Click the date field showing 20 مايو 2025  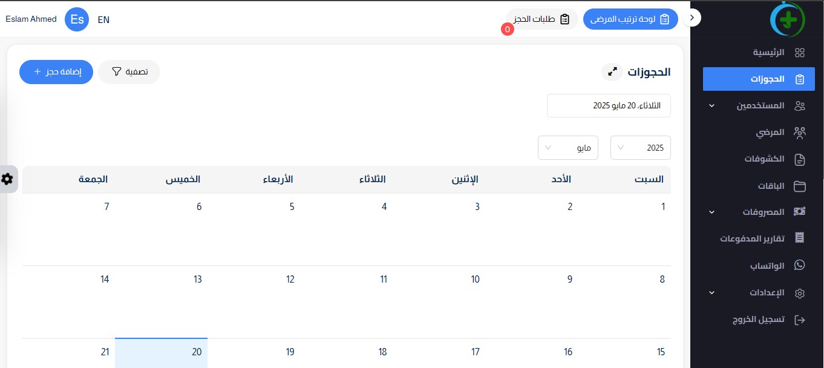coord(609,105)
